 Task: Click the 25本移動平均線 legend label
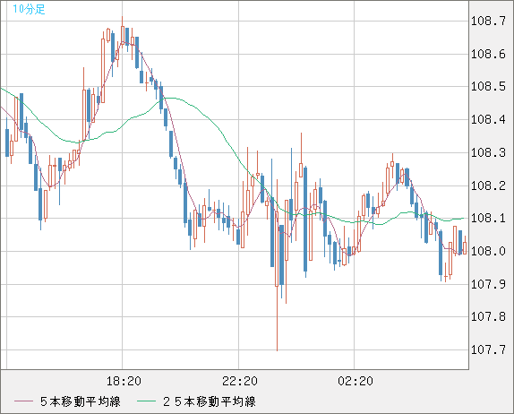[210, 401]
